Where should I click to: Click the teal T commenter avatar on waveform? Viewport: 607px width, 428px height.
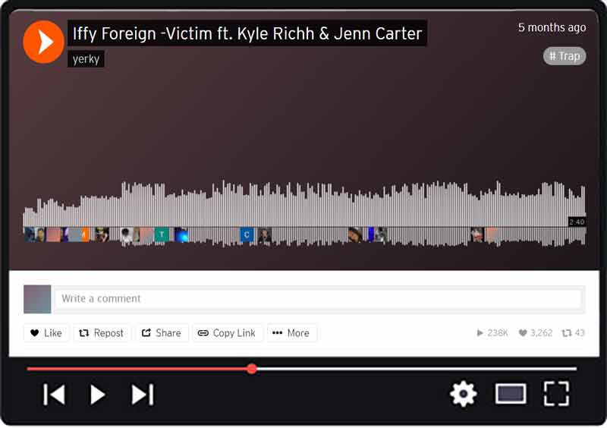162,235
